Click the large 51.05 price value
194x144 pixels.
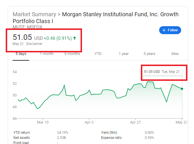[22, 38]
